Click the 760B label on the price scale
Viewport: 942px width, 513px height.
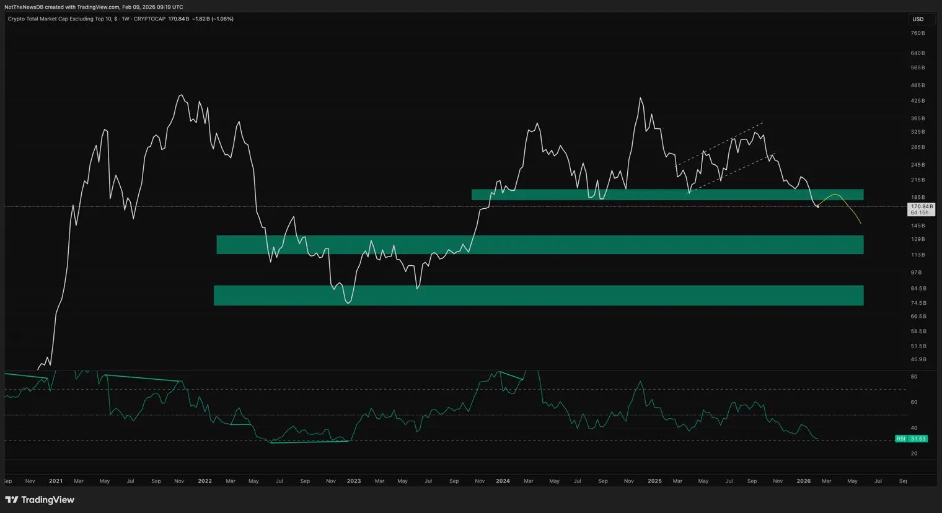[918, 33]
